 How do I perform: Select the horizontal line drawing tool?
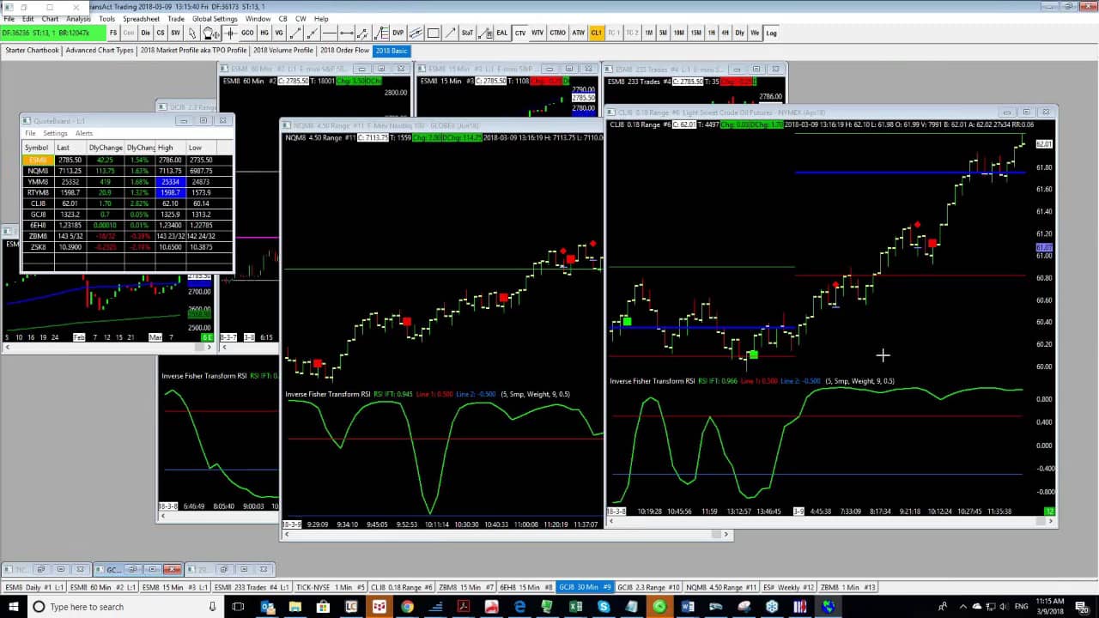click(330, 33)
